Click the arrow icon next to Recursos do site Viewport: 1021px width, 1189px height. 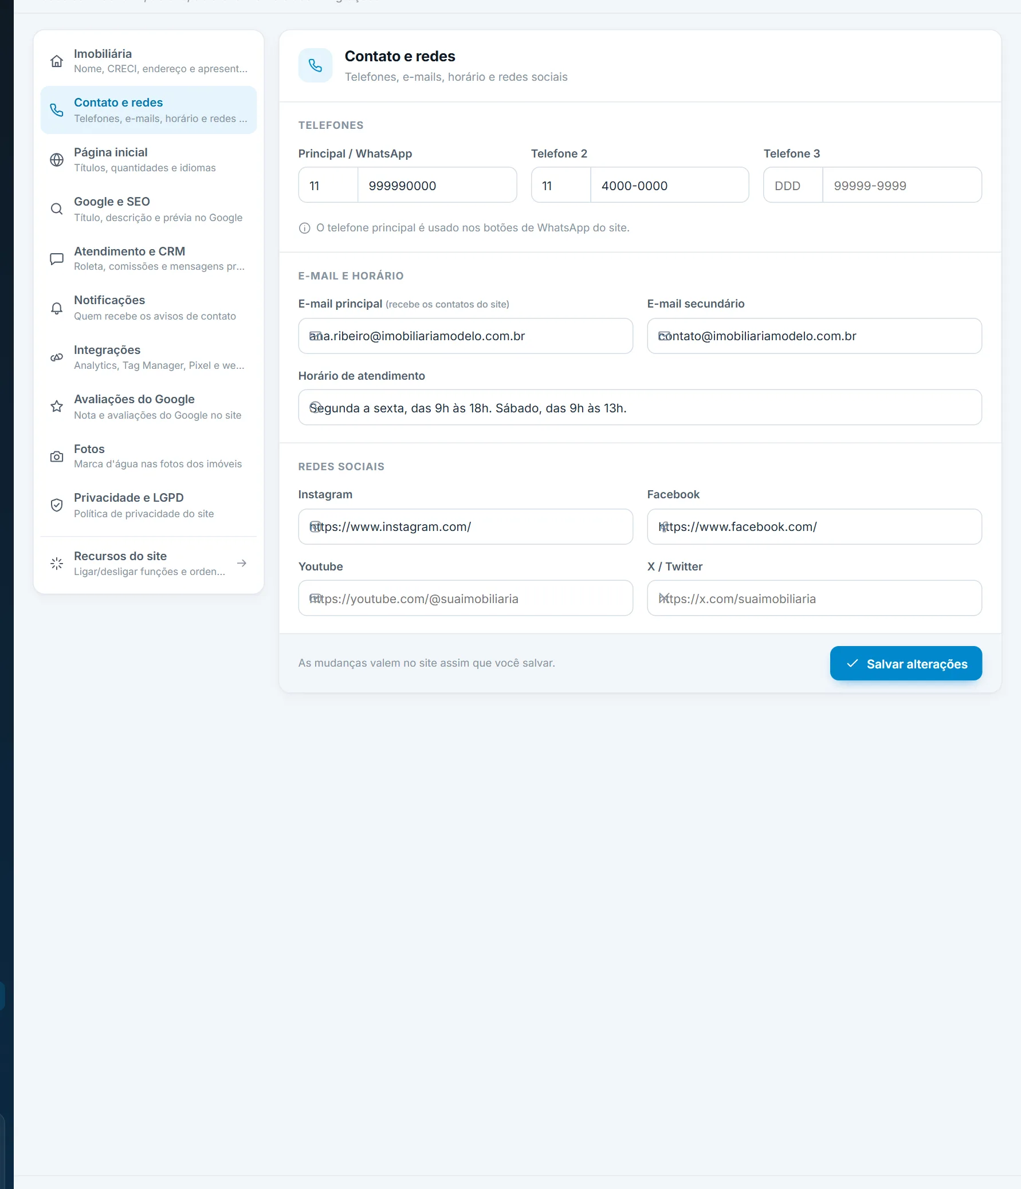242,564
